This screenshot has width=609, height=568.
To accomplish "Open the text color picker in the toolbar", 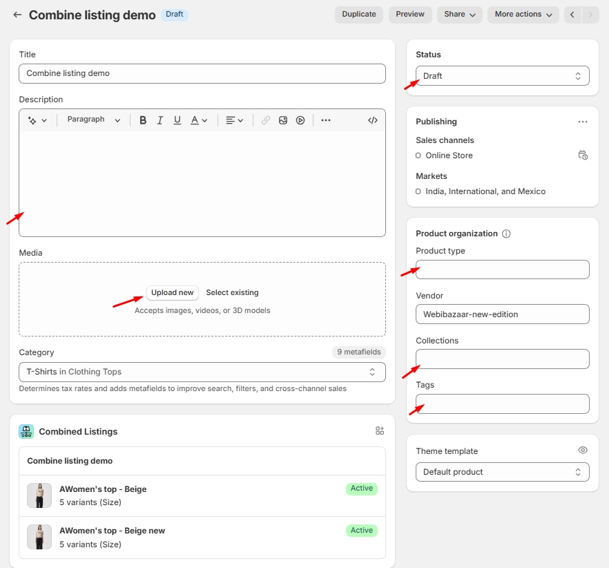I will (x=199, y=120).
